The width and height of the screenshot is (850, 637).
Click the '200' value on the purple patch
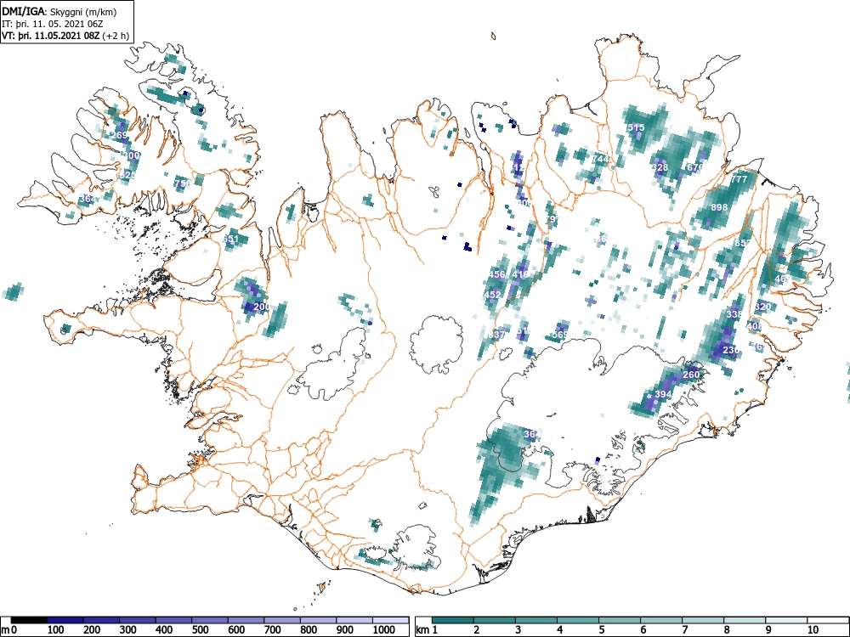(261, 307)
